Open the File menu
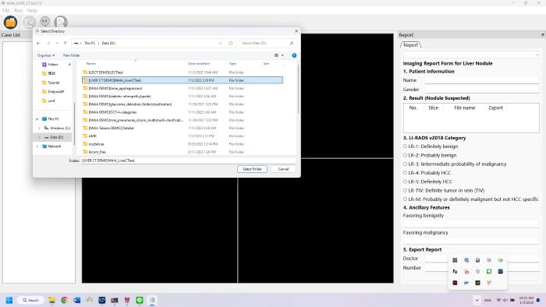546x307 pixels. coord(6,10)
